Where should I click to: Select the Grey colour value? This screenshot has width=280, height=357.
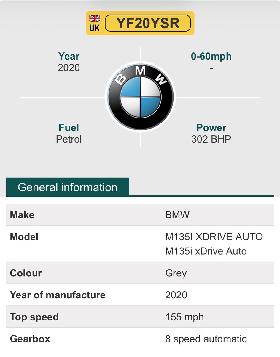(x=176, y=273)
